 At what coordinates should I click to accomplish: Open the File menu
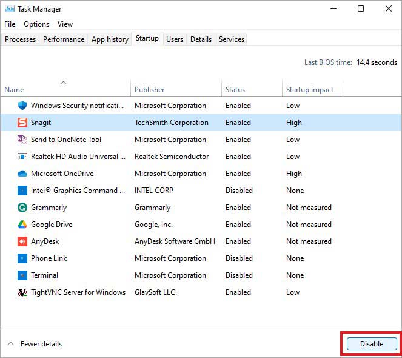(10, 24)
